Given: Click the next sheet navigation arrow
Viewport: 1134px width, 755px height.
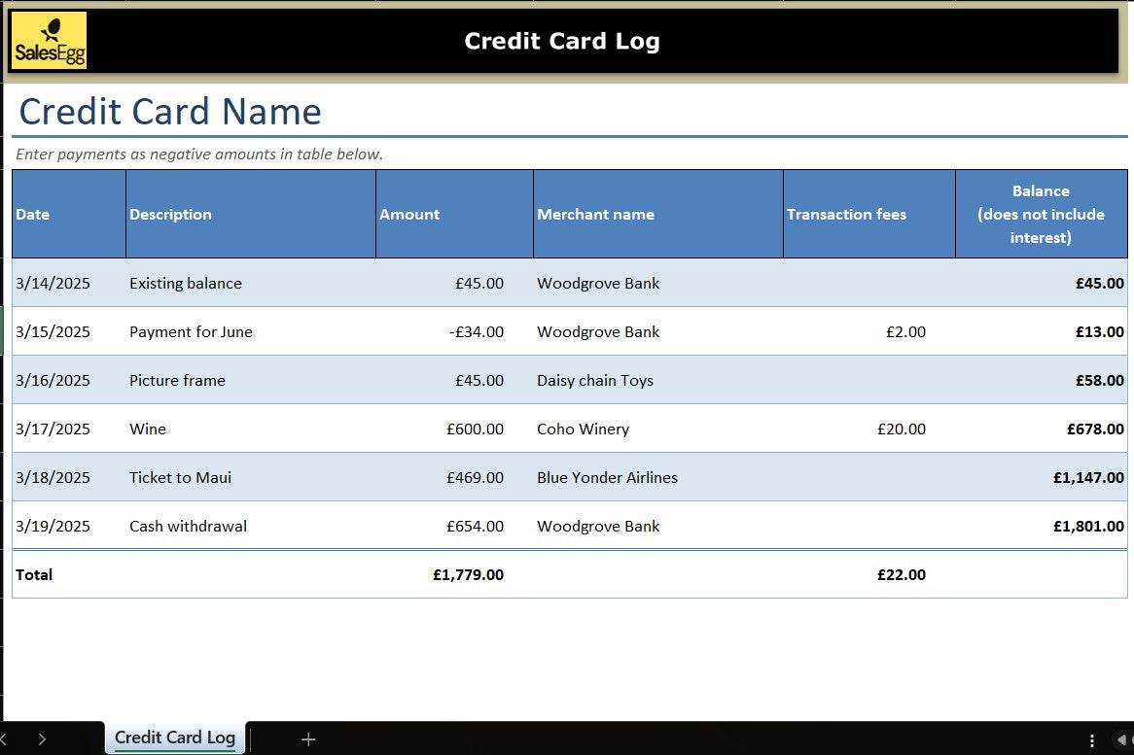Looking at the screenshot, I should [x=42, y=739].
